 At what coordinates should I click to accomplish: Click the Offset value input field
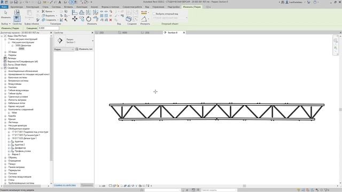pyautogui.click(x=49, y=28)
